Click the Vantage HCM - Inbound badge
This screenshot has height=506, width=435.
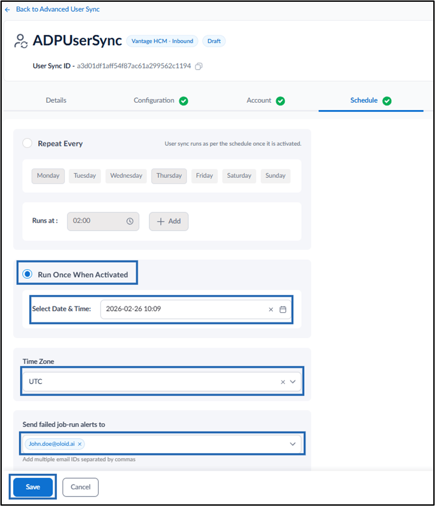point(162,41)
